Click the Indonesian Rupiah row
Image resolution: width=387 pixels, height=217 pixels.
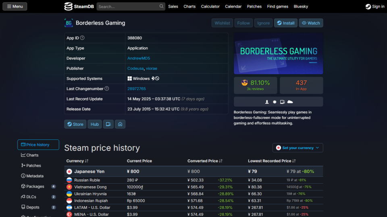193,201
